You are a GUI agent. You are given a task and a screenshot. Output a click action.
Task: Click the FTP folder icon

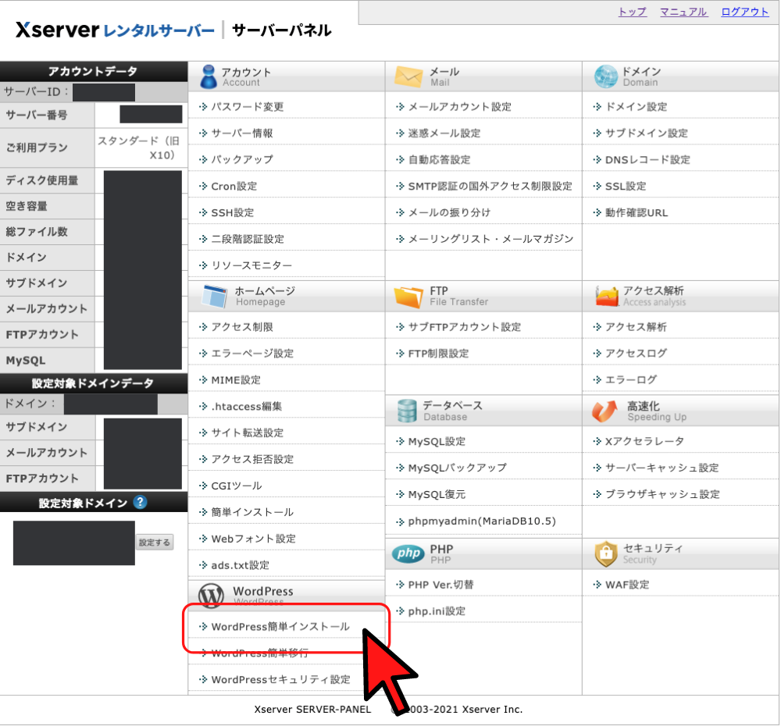[x=408, y=297]
